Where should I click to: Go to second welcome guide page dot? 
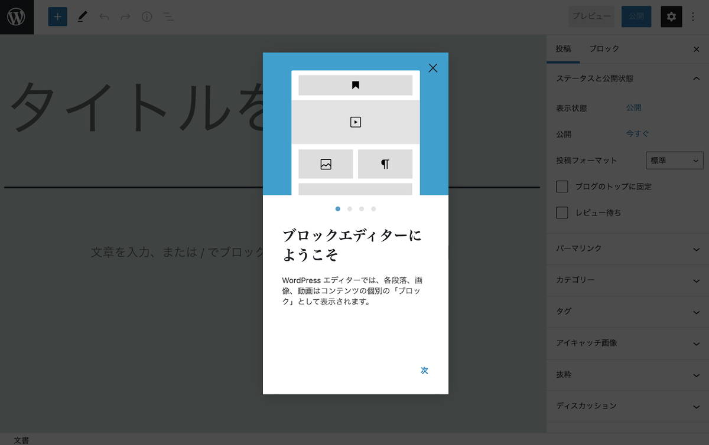point(350,208)
